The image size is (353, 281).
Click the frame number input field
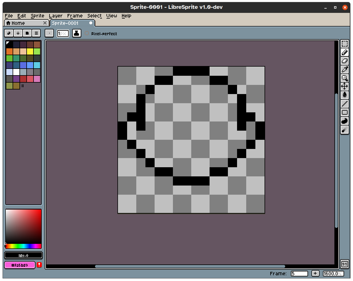(299, 273)
